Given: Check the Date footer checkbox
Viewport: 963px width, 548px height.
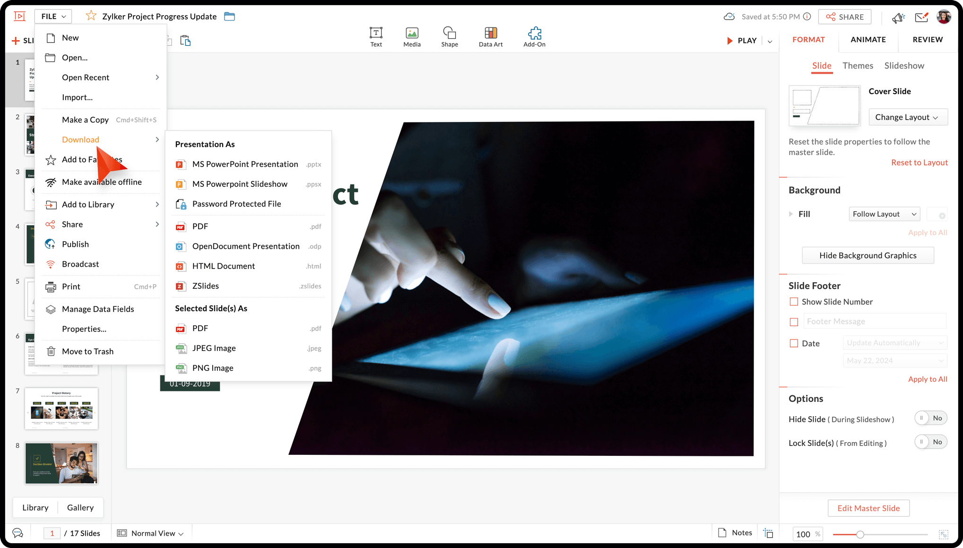Looking at the screenshot, I should coord(794,343).
